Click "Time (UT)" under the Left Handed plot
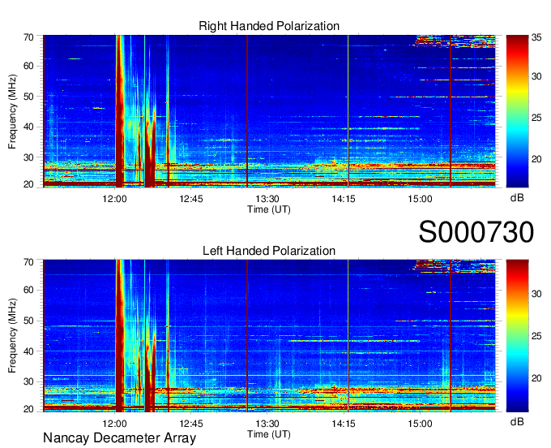Screen dimensions: 551x448 (269, 434)
